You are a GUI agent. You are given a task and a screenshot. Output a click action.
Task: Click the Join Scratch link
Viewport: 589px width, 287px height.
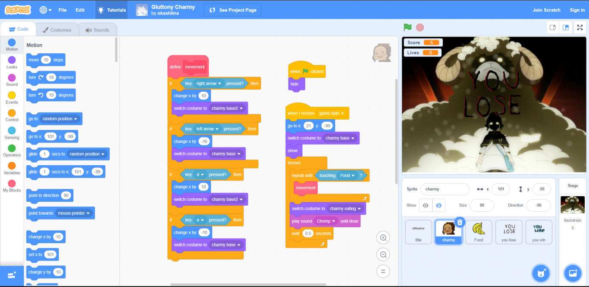click(x=546, y=10)
